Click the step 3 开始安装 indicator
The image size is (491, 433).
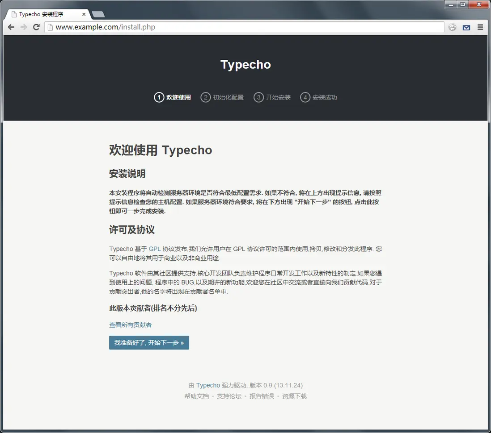[259, 97]
